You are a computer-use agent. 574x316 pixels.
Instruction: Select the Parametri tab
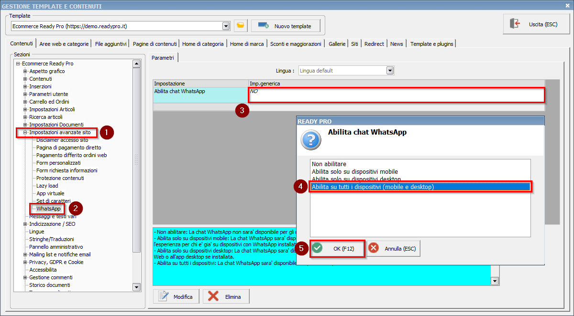coord(163,58)
